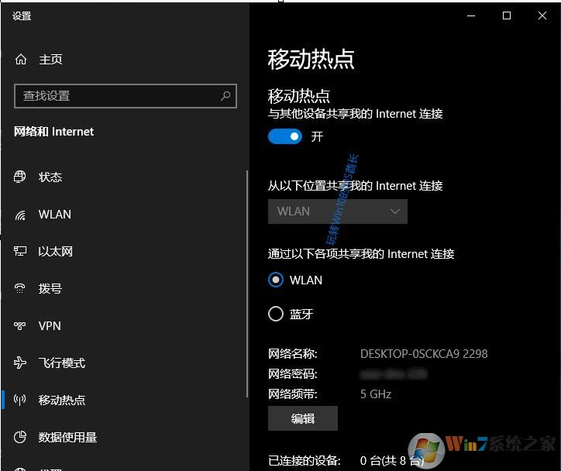Click the pie chart icon for 数据使用量
Screen dimensions: 561x471
click(x=20, y=437)
